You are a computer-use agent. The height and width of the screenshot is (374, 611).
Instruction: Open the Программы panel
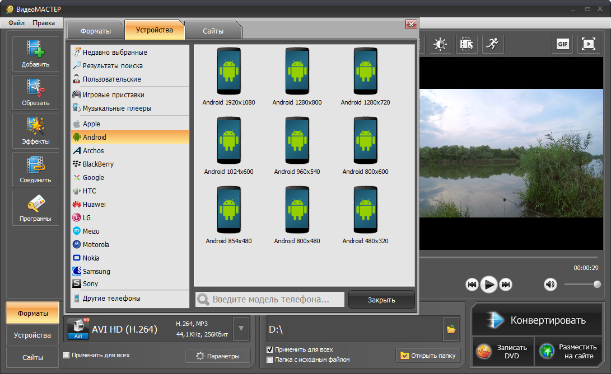pyautogui.click(x=35, y=208)
